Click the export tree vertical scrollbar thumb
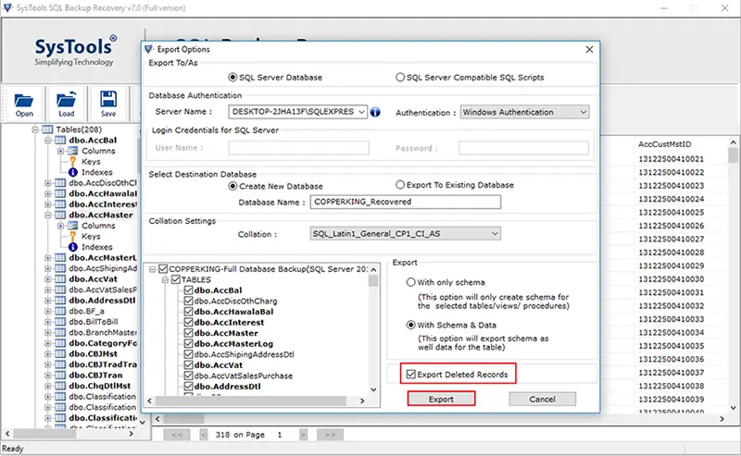741x456 pixels. pos(373,281)
